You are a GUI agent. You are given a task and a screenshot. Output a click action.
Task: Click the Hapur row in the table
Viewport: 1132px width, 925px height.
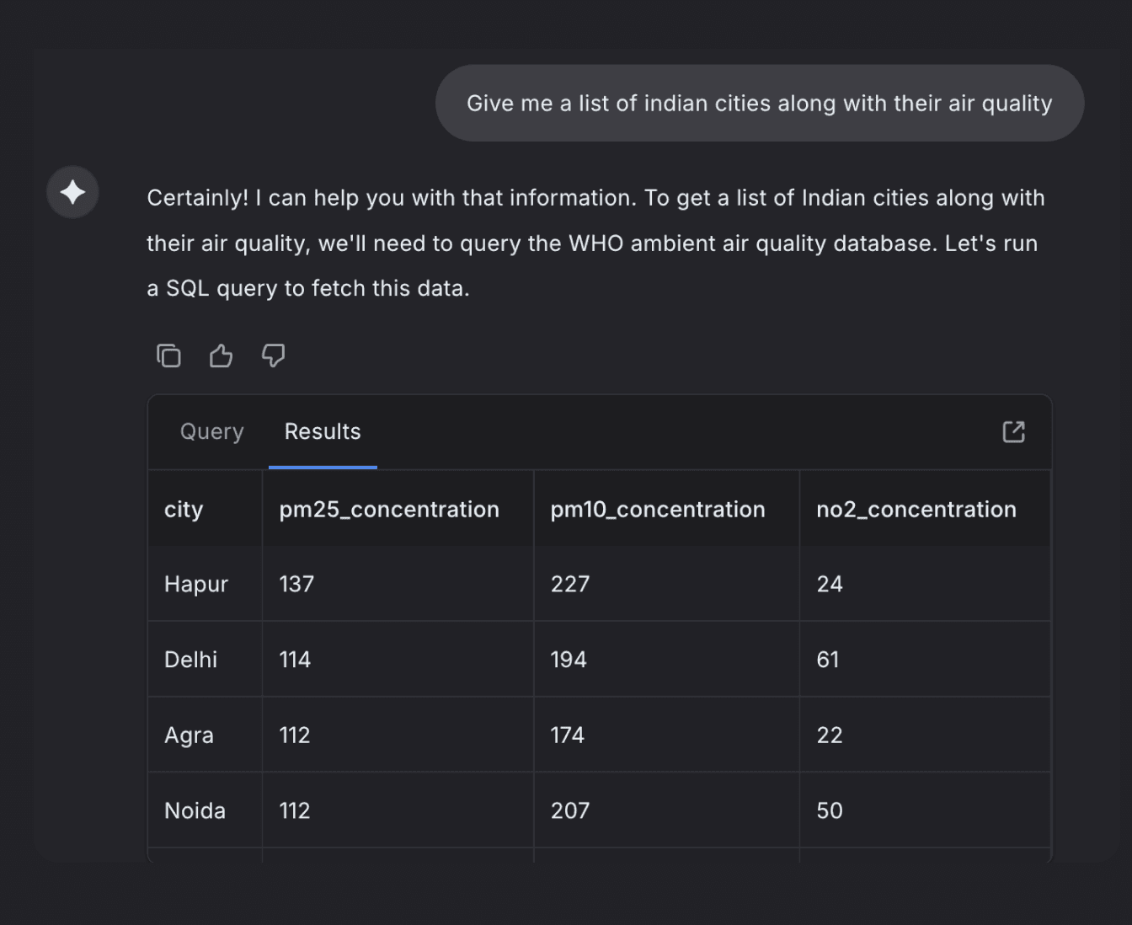click(195, 584)
